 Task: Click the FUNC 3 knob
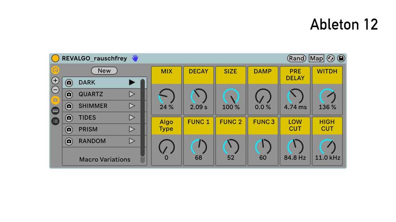pos(263,147)
